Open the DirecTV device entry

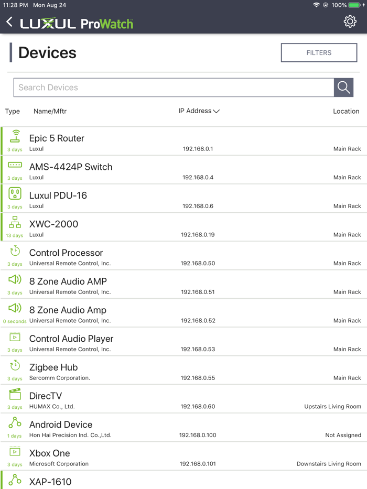(183, 399)
